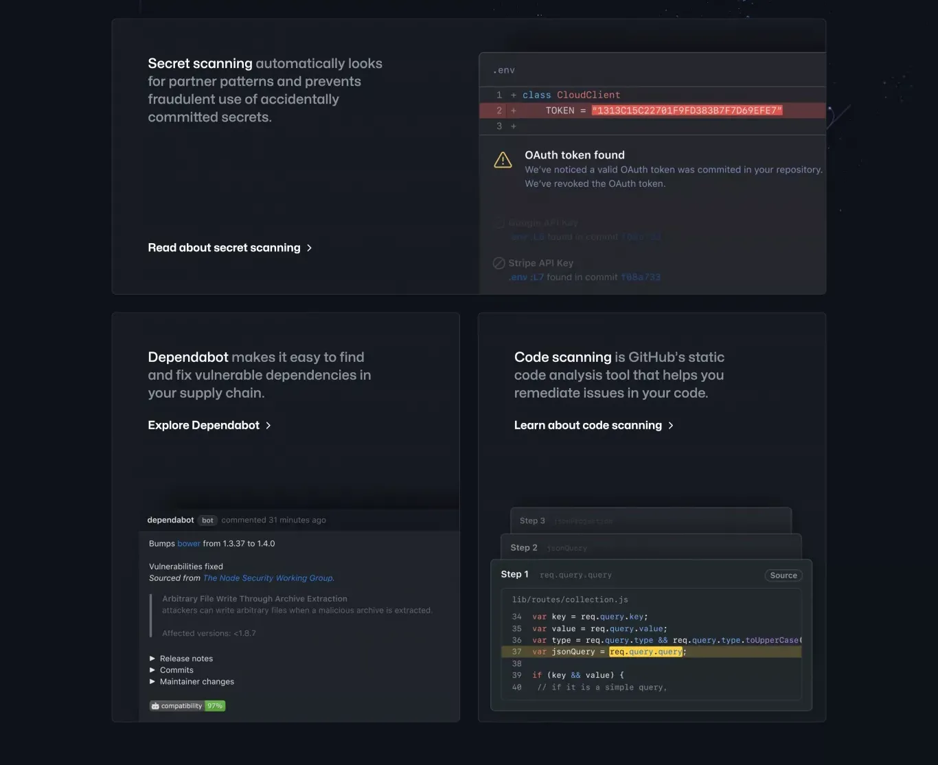Screen dimensions: 938x765
Task: Click the lib/routes/collection.js file path
Action: (570, 600)
